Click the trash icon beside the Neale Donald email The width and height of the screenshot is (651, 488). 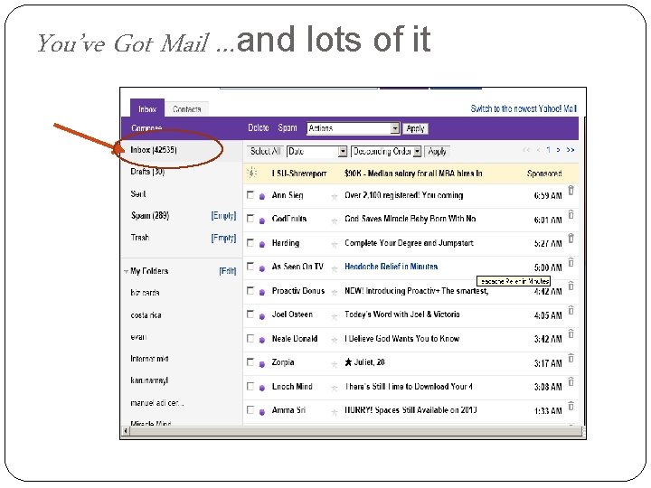571,334
